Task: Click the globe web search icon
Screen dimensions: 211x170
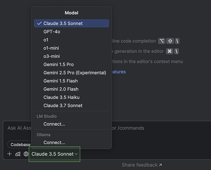Action: (26, 154)
